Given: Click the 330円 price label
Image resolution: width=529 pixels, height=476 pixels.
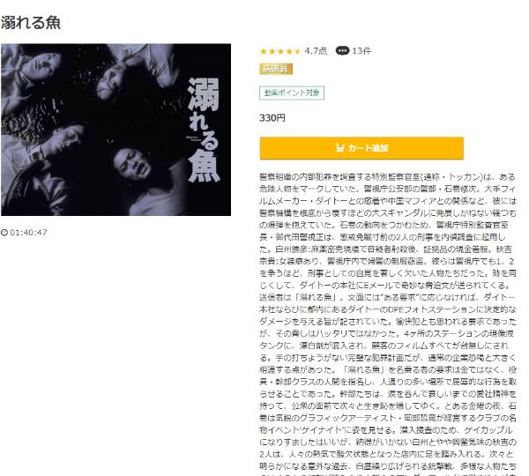Looking at the screenshot, I should [272, 118].
